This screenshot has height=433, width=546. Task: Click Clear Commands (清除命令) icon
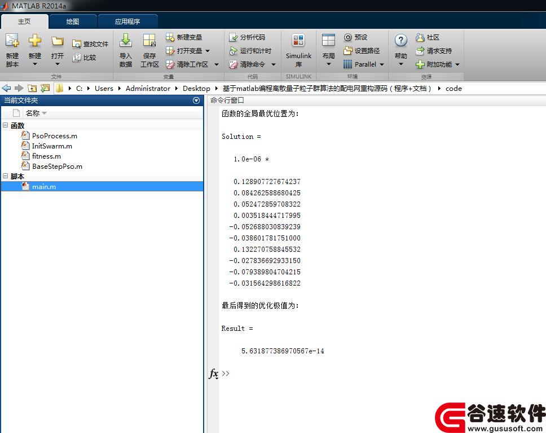(234, 64)
